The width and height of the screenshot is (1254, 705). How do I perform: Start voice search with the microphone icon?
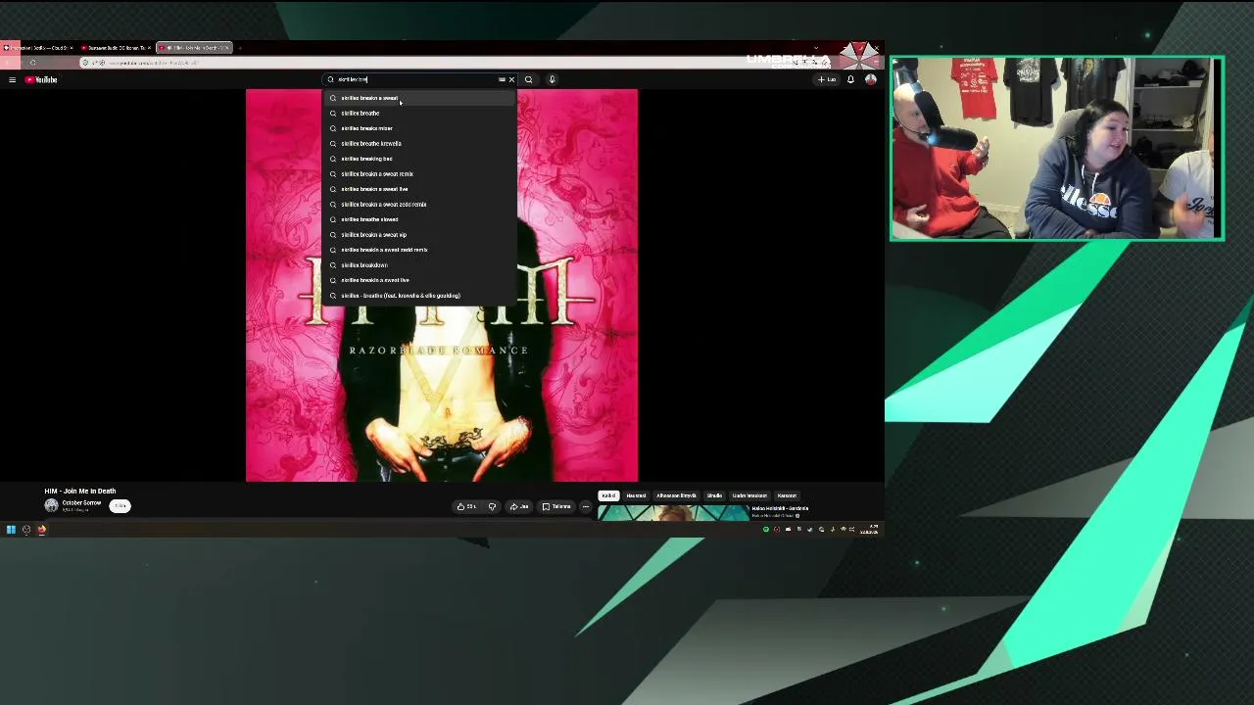pyautogui.click(x=552, y=79)
